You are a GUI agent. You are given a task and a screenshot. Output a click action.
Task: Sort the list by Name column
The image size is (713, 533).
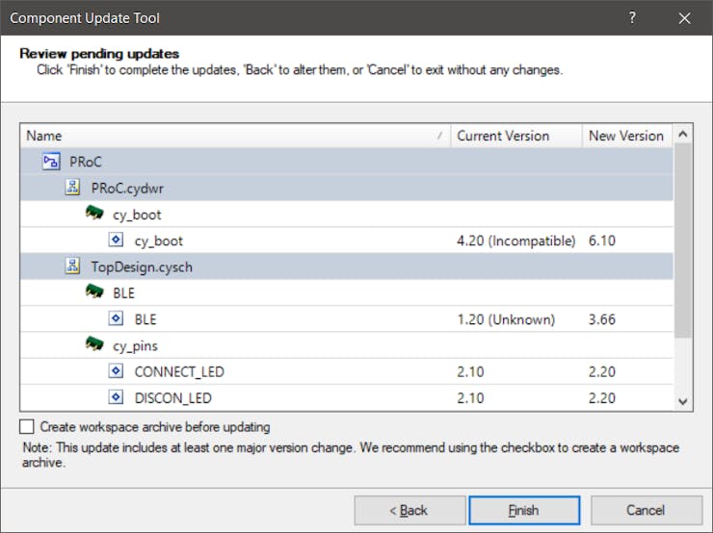tap(231, 136)
